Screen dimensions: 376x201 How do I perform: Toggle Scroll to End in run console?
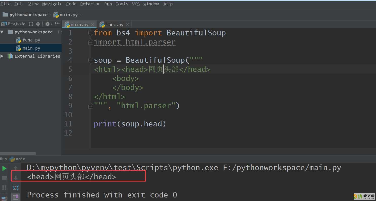pyautogui.click(x=16, y=197)
